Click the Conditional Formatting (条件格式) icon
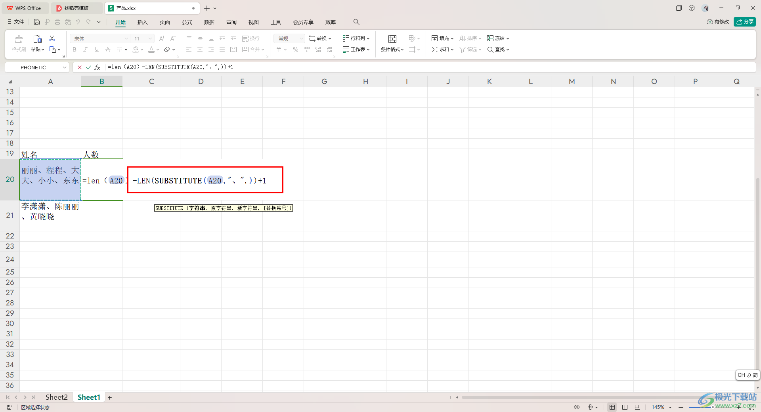 pos(392,39)
